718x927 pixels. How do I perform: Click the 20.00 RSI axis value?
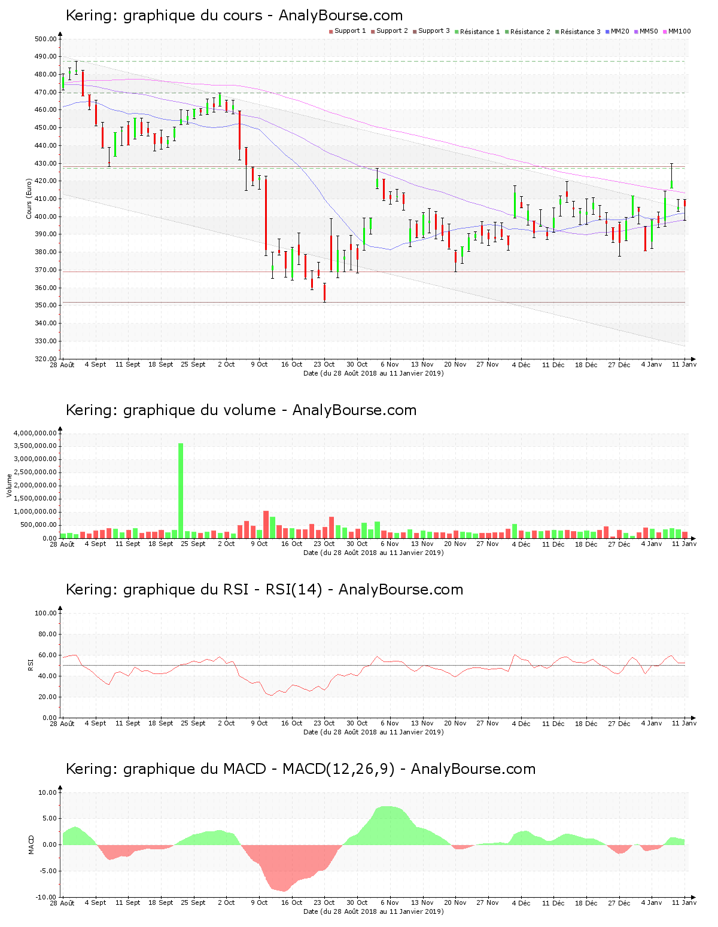pos(47,697)
